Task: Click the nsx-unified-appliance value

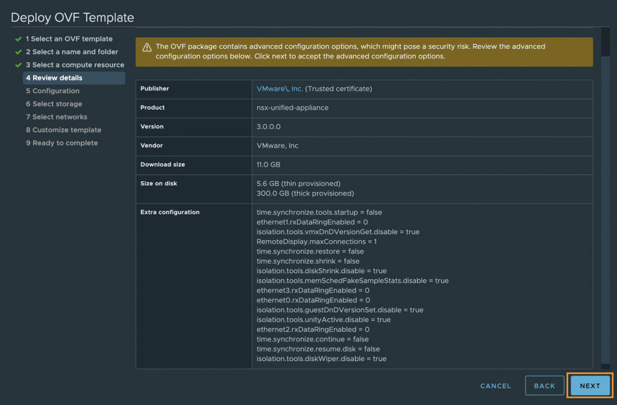Action: (292, 108)
